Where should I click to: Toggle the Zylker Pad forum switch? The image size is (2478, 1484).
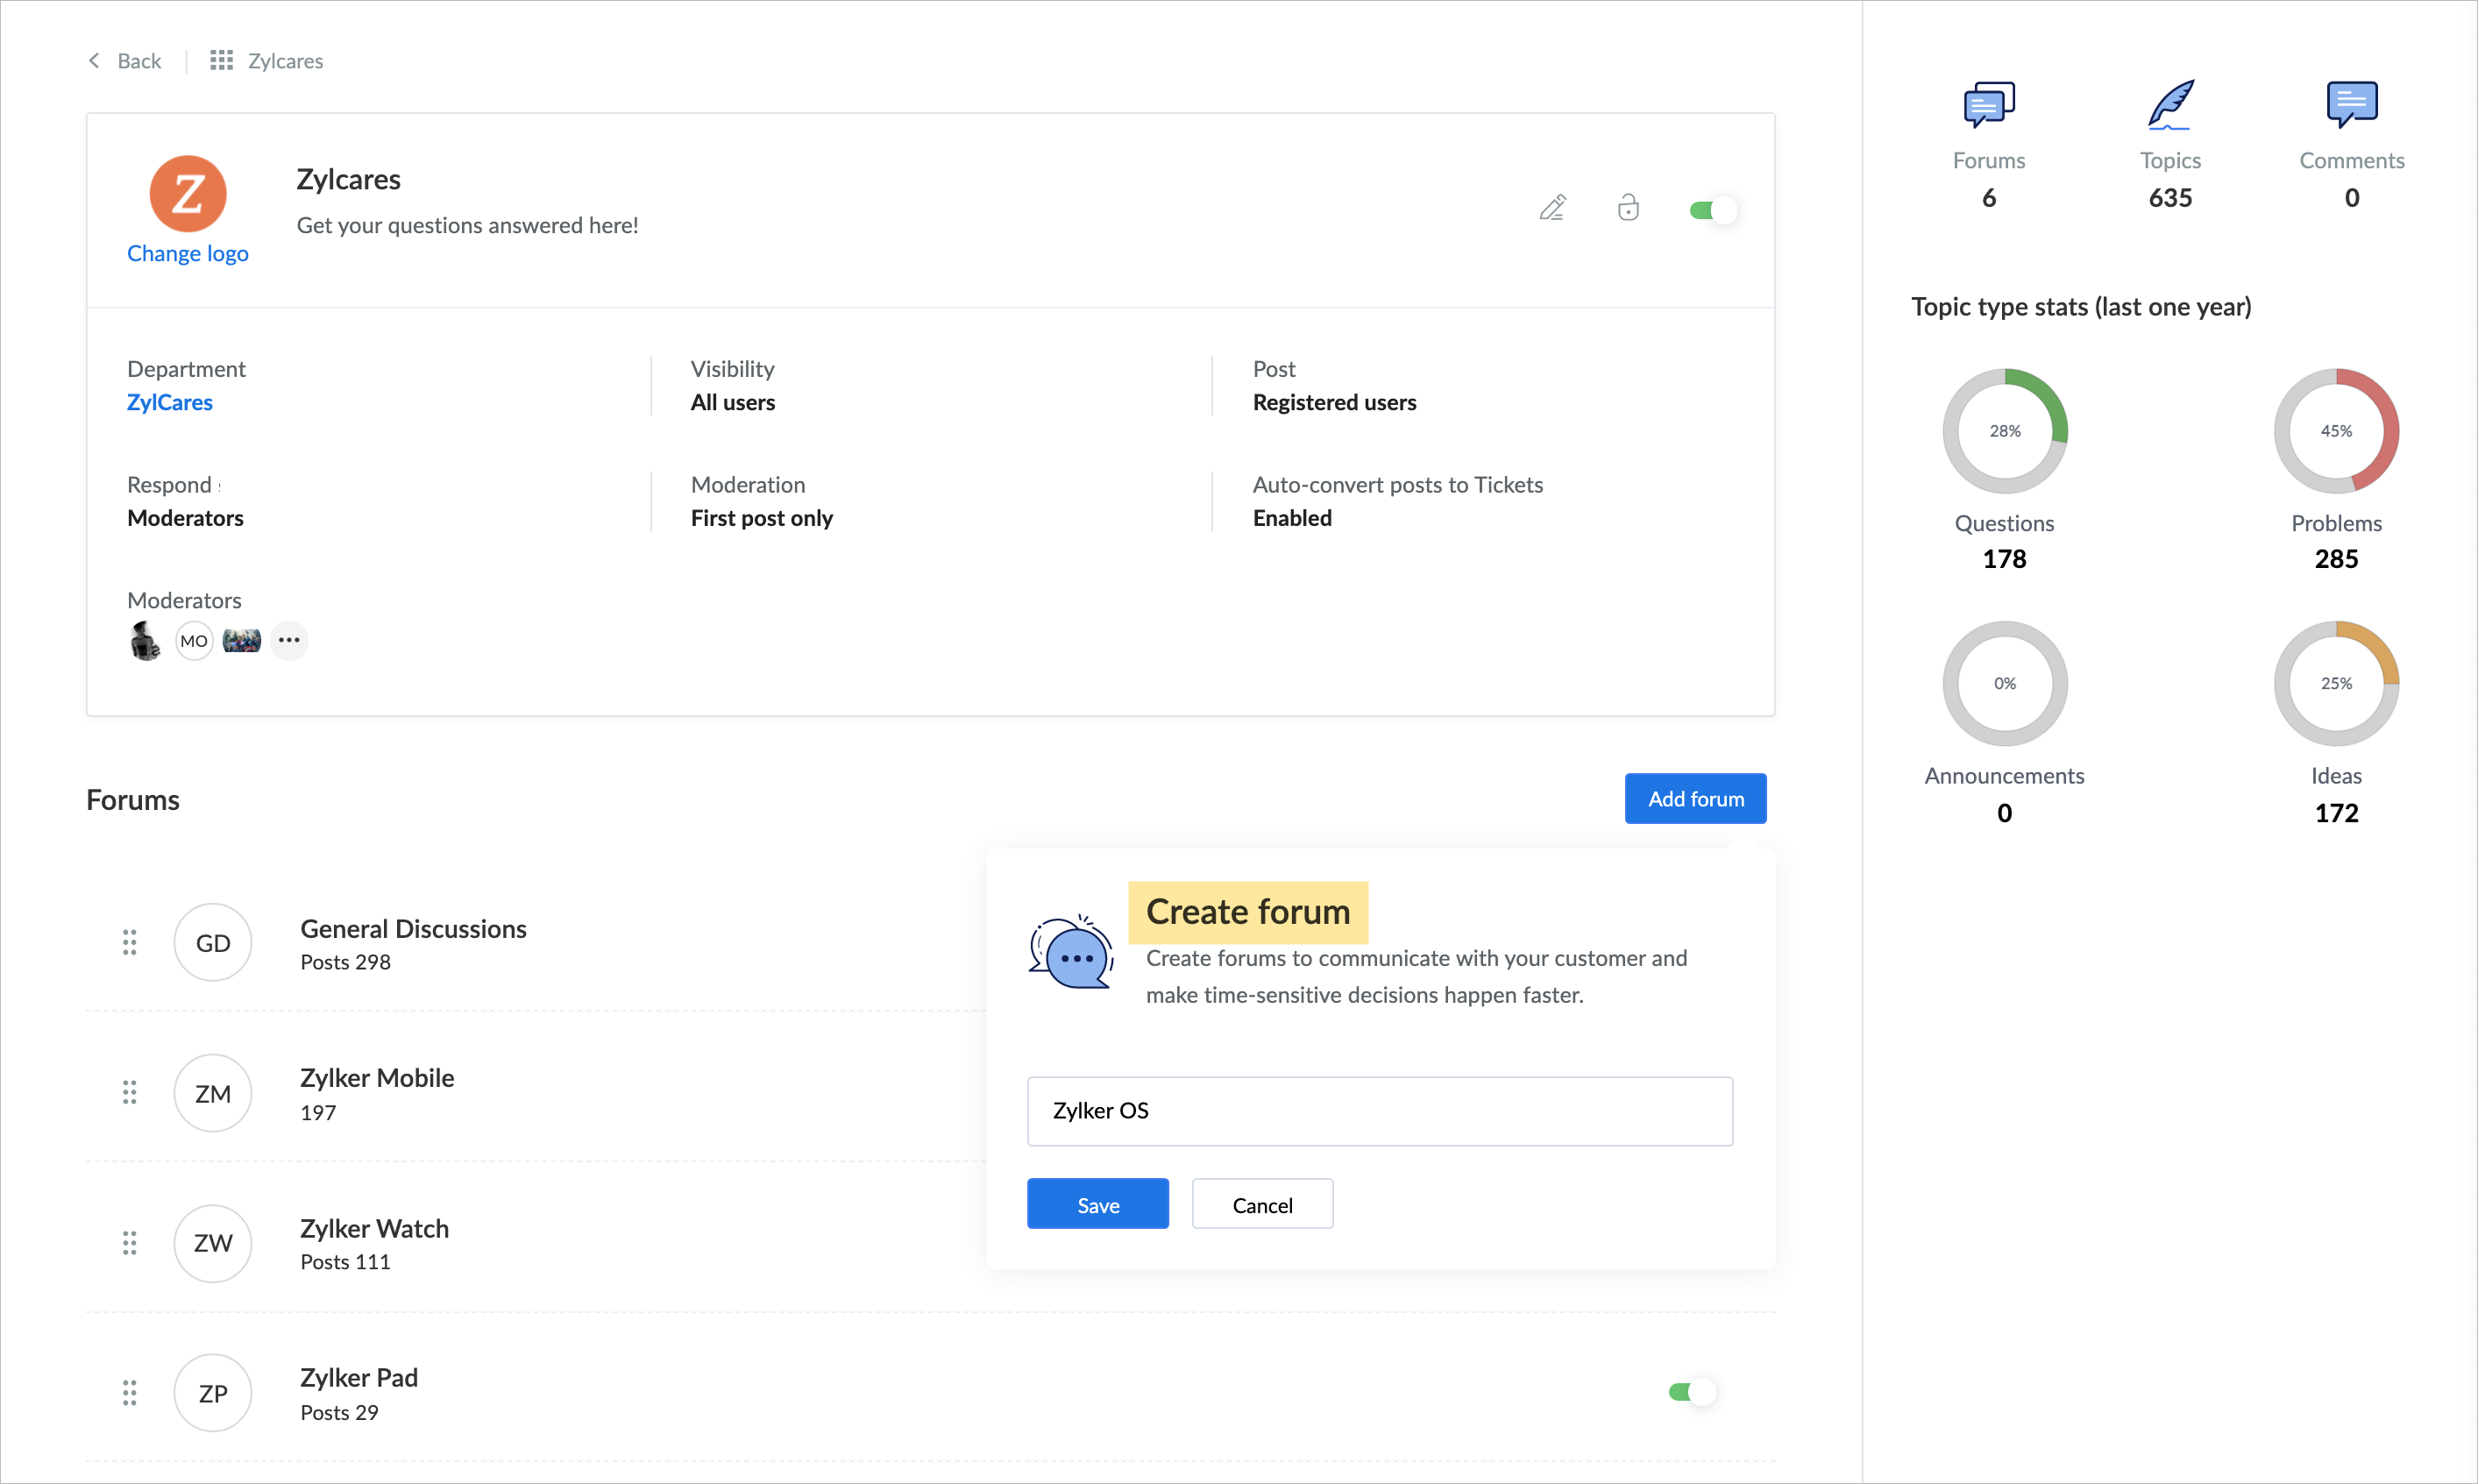[1691, 1392]
